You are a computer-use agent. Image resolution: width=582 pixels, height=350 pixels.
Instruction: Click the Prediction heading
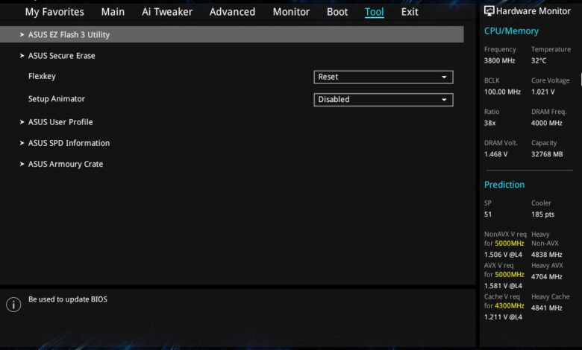[504, 185]
